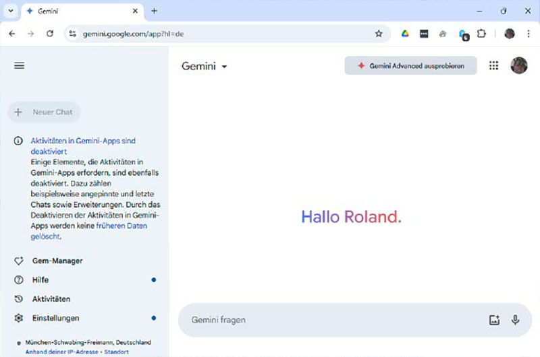Viewport: 540px width, 357px height.
Task: Click the Einstellungen gear icon
Action: point(19,318)
